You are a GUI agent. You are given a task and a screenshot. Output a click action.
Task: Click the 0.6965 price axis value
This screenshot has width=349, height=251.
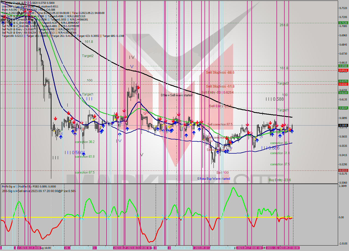pyautogui.click(x=343, y=35)
